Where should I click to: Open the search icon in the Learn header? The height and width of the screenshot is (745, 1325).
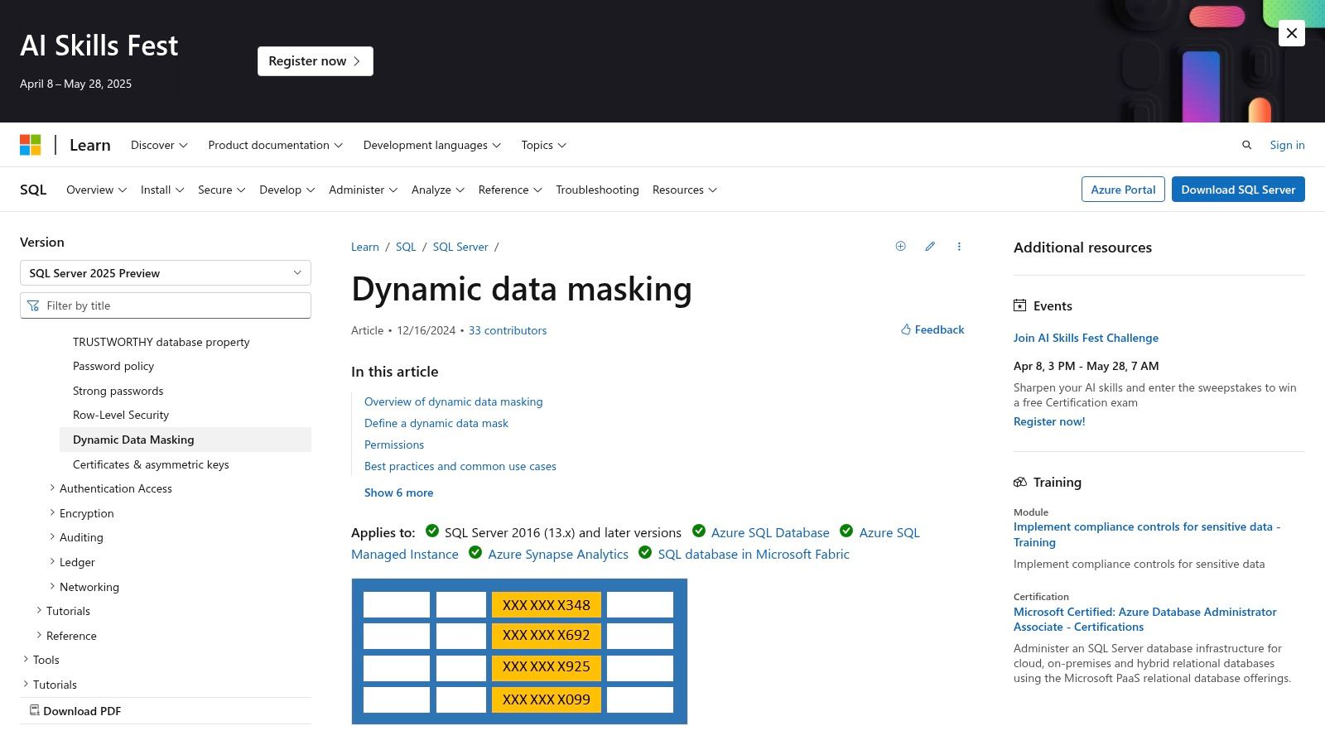tap(1247, 145)
